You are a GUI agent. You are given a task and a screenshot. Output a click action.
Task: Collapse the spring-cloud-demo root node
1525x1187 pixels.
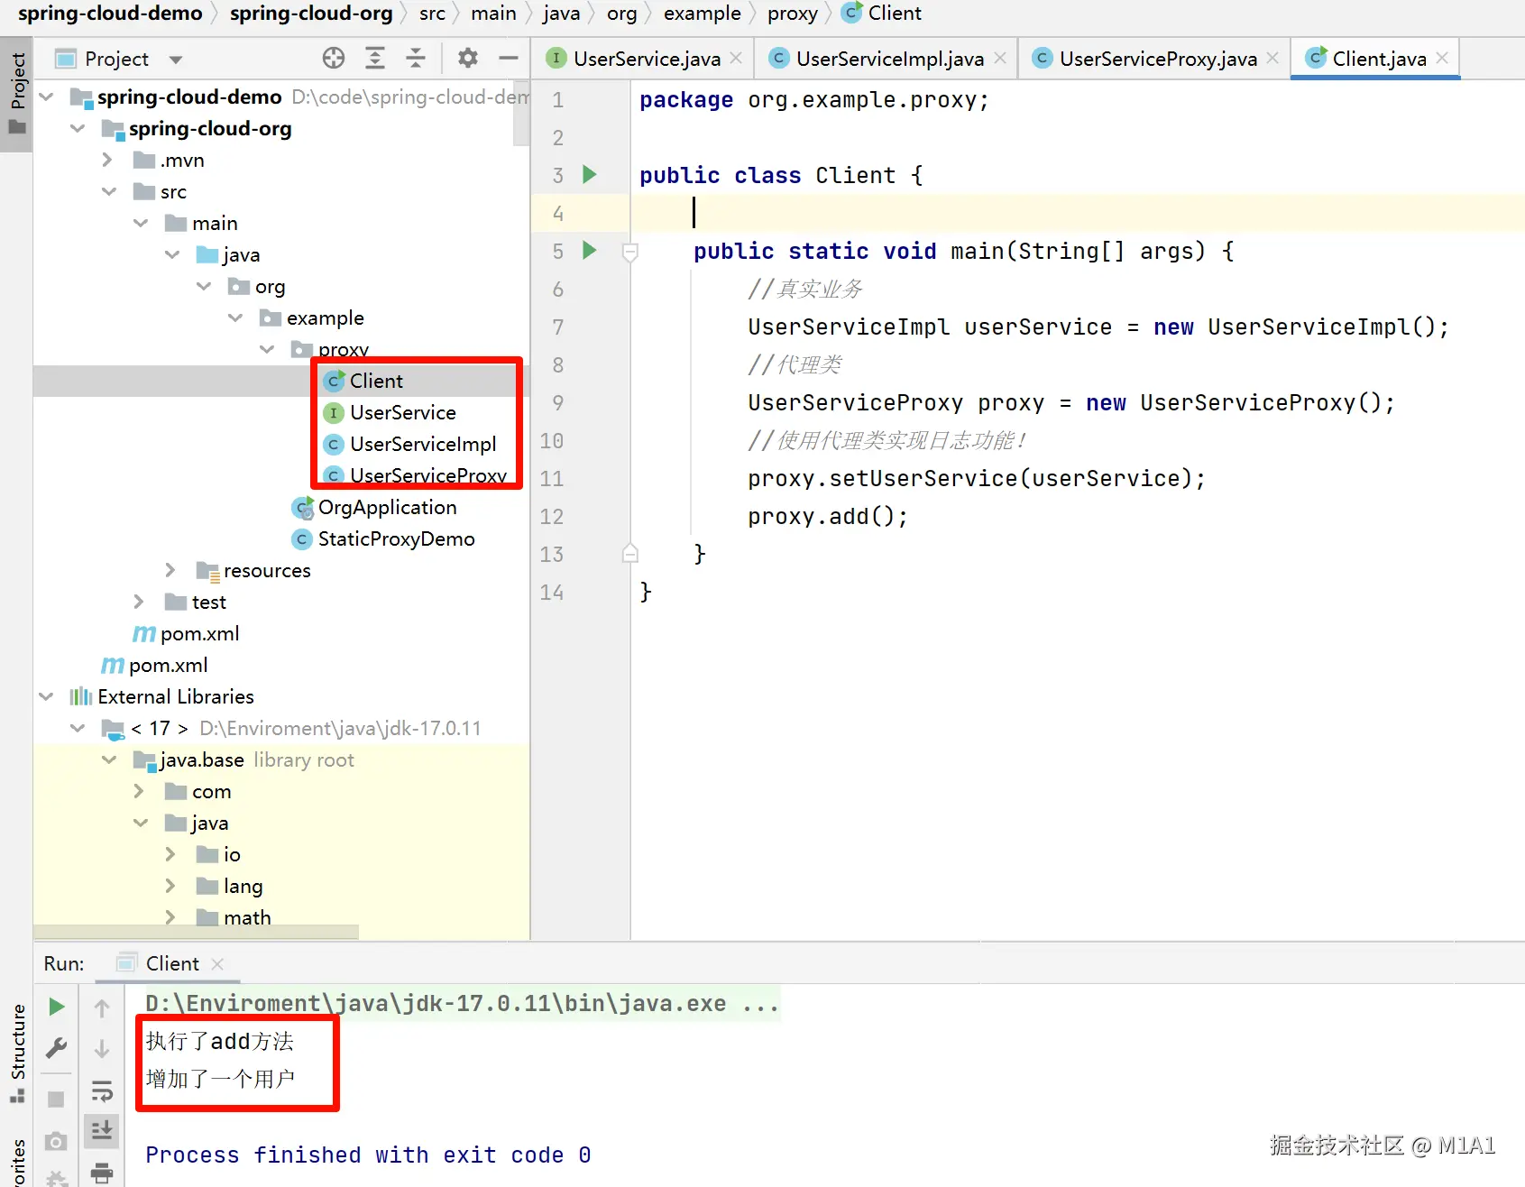click(47, 97)
